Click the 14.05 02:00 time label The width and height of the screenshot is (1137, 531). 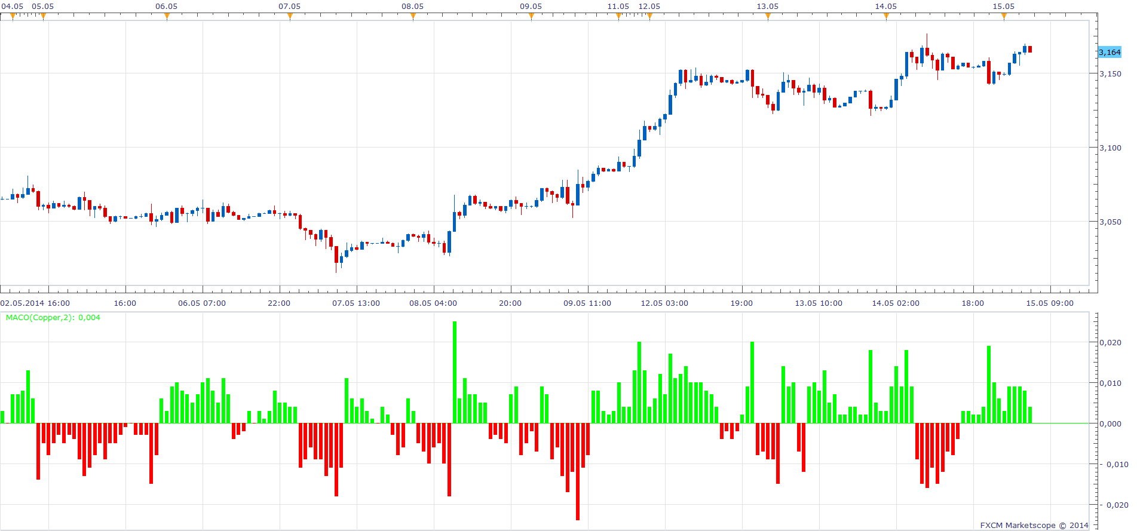[x=896, y=303]
